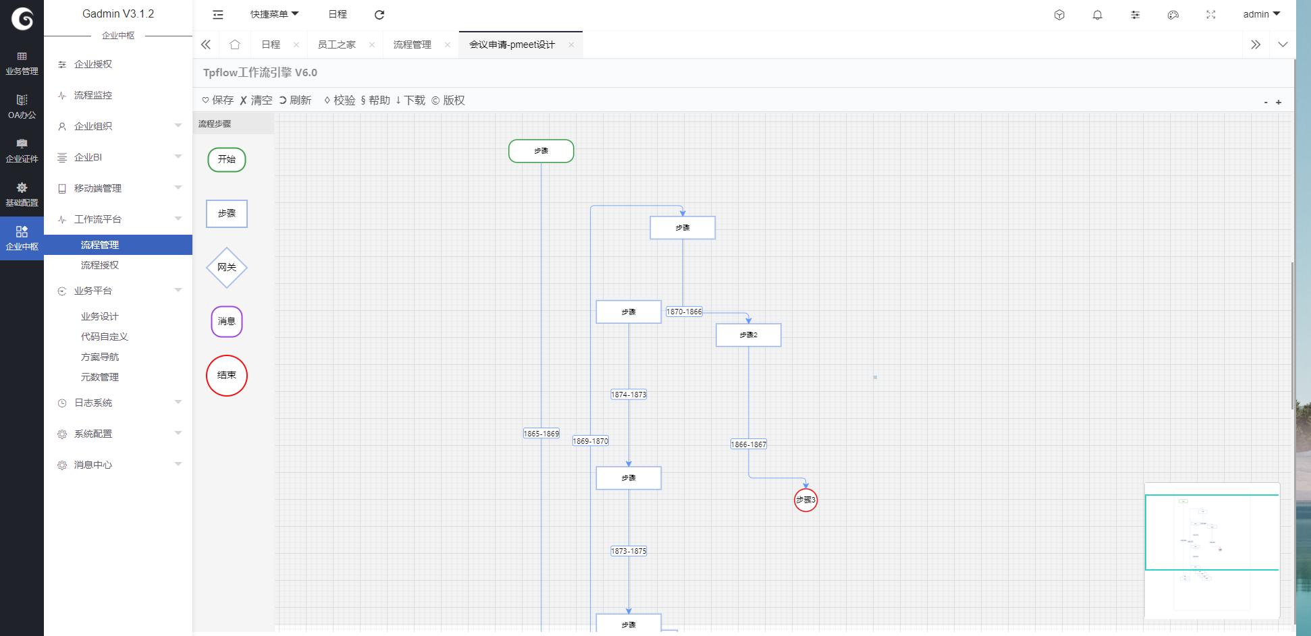The width and height of the screenshot is (1311, 636).
Task: Select the 开始 start node shape
Action: pyautogui.click(x=227, y=160)
